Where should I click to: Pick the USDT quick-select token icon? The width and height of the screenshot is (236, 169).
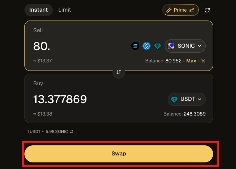[158, 46]
